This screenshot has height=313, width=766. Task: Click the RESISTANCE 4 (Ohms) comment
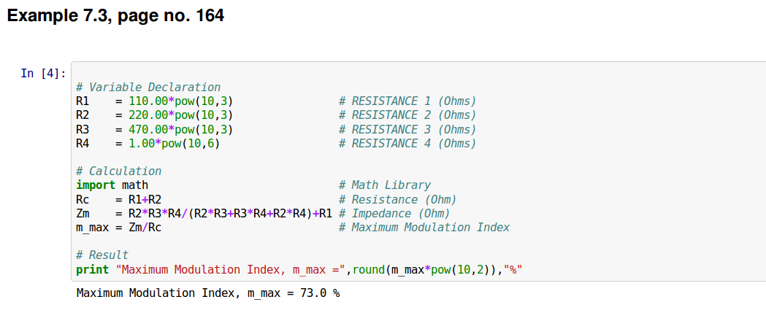pos(407,143)
